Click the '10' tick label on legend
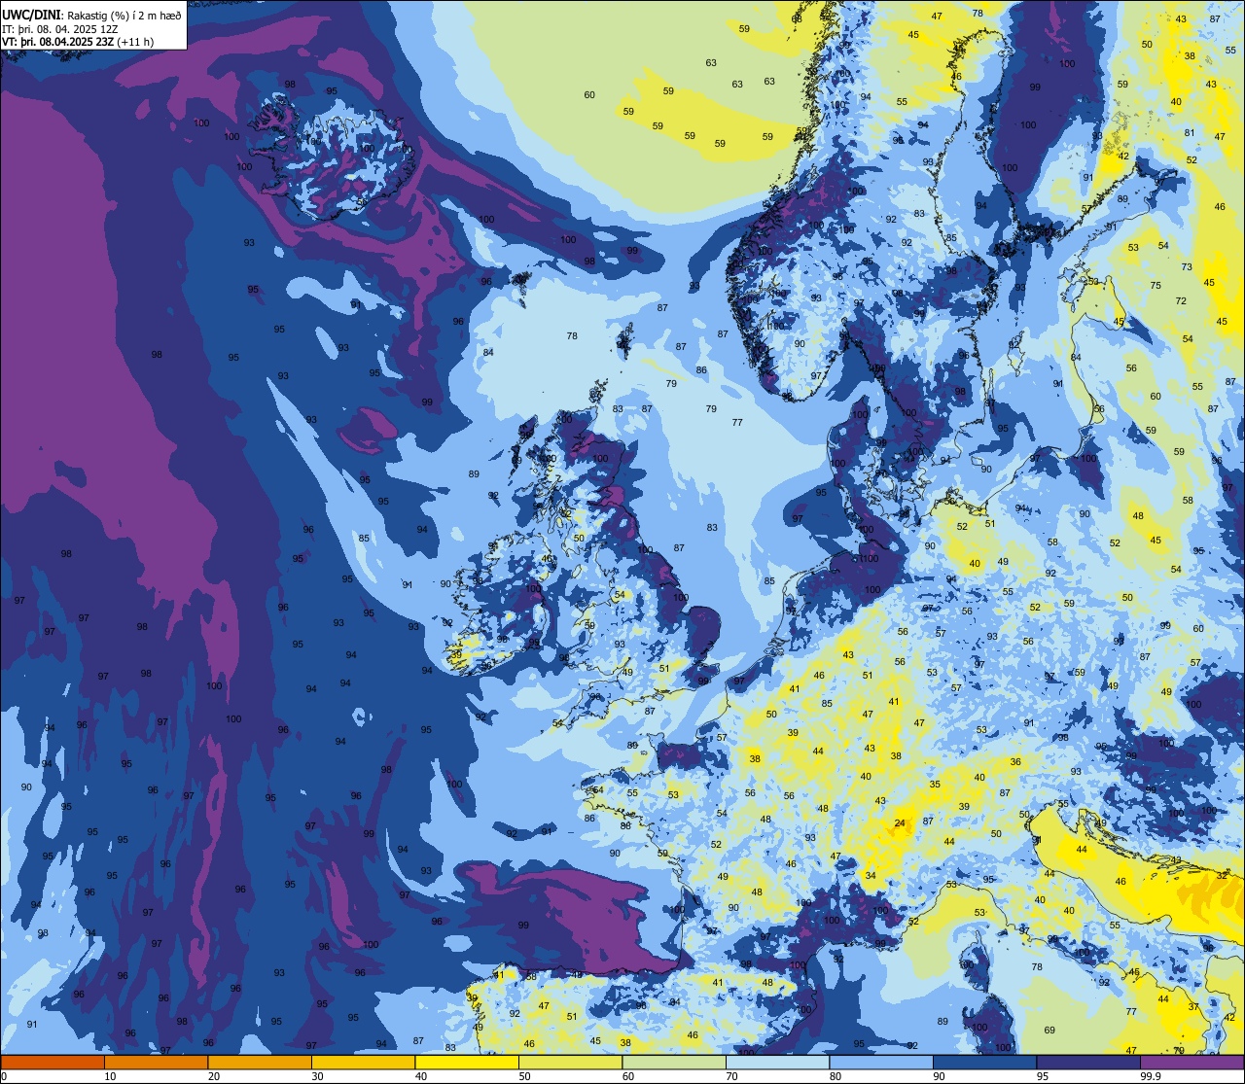Screen dimensions: 1245x1084 pos(110,1076)
